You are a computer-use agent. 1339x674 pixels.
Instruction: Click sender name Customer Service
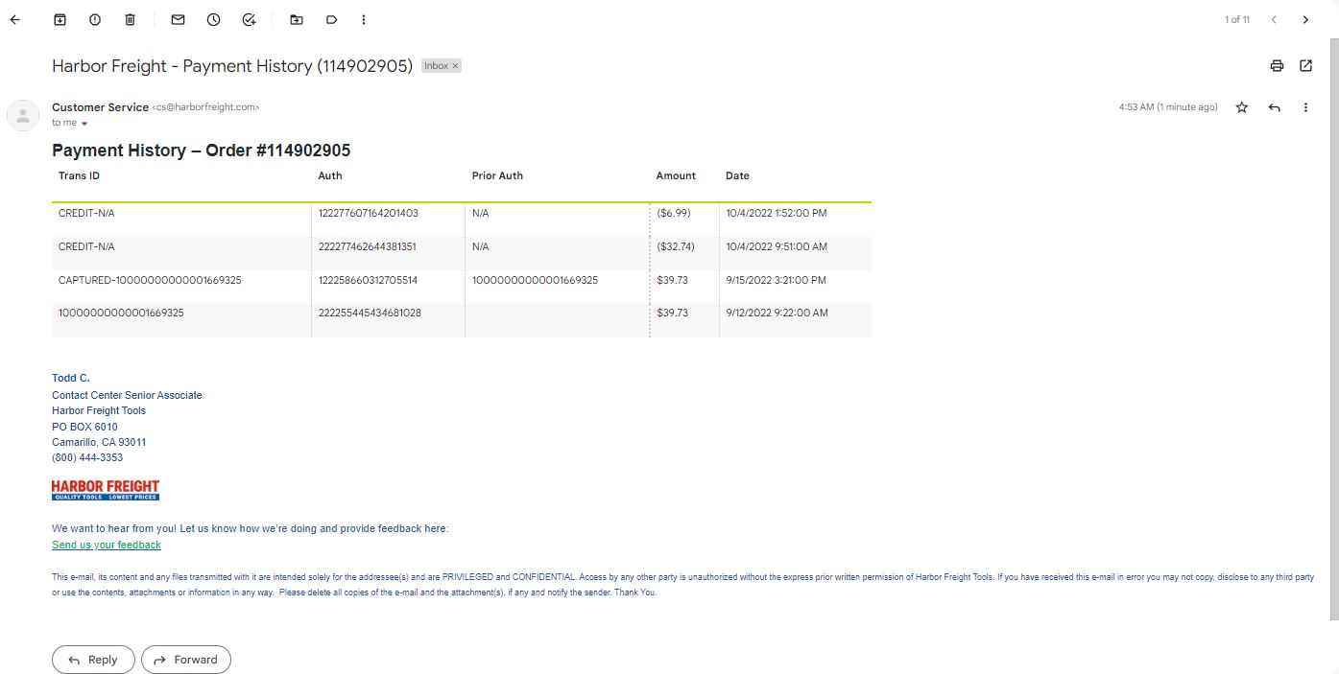click(x=100, y=107)
